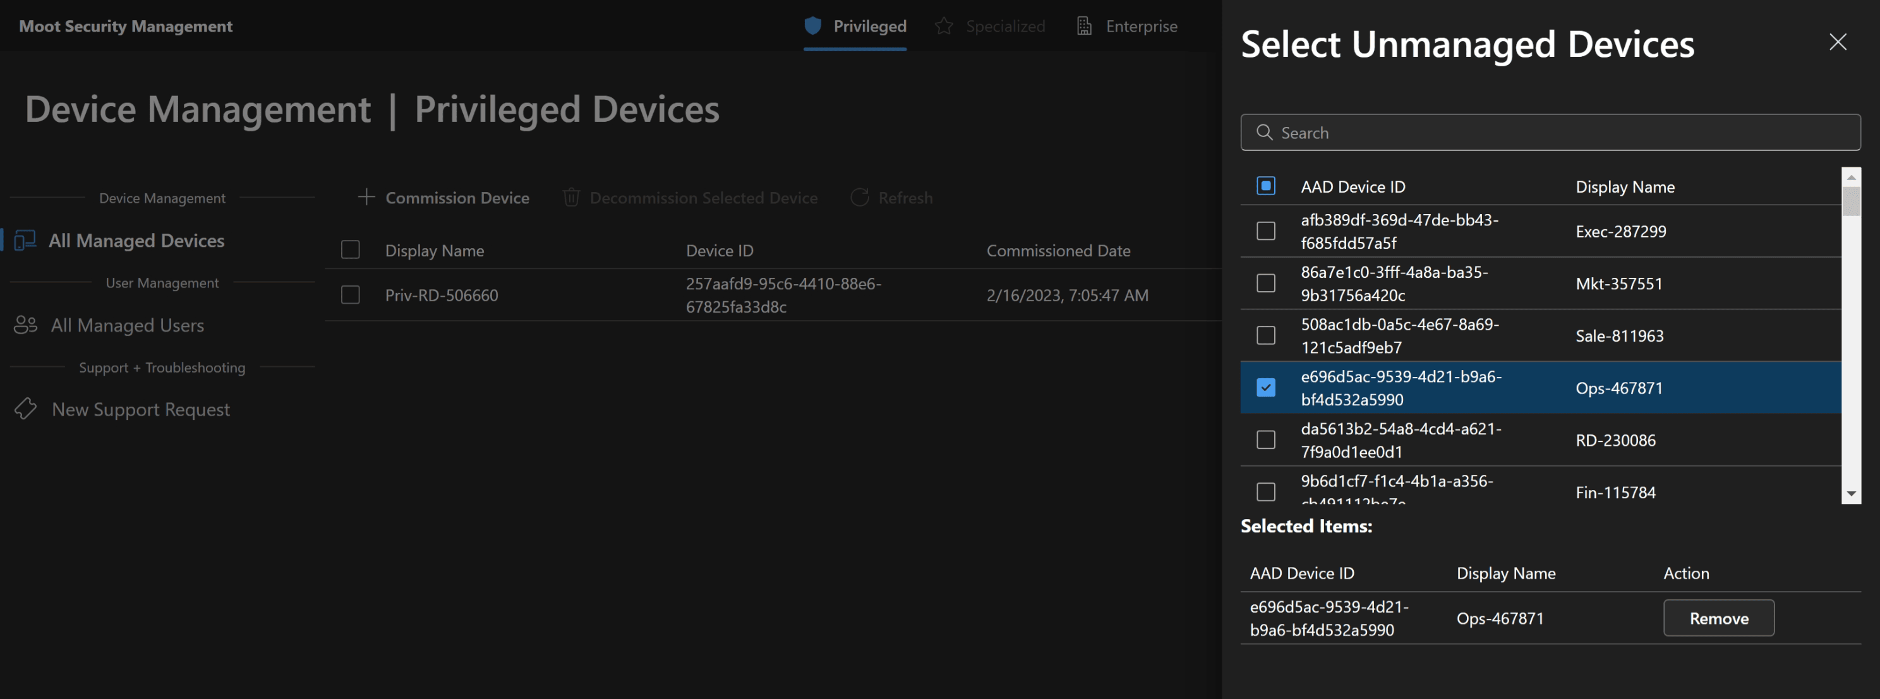Switch to the Privileged tab

point(855,27)
